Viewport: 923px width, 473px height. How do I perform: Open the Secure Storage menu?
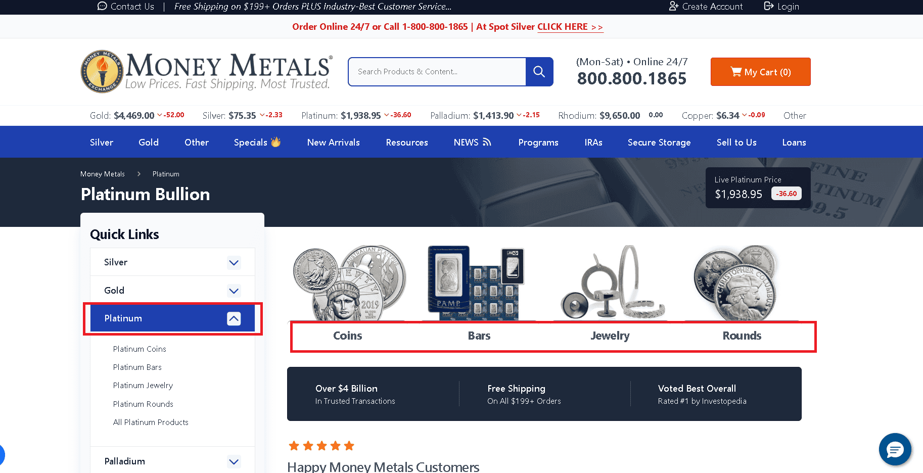[659, 143]
